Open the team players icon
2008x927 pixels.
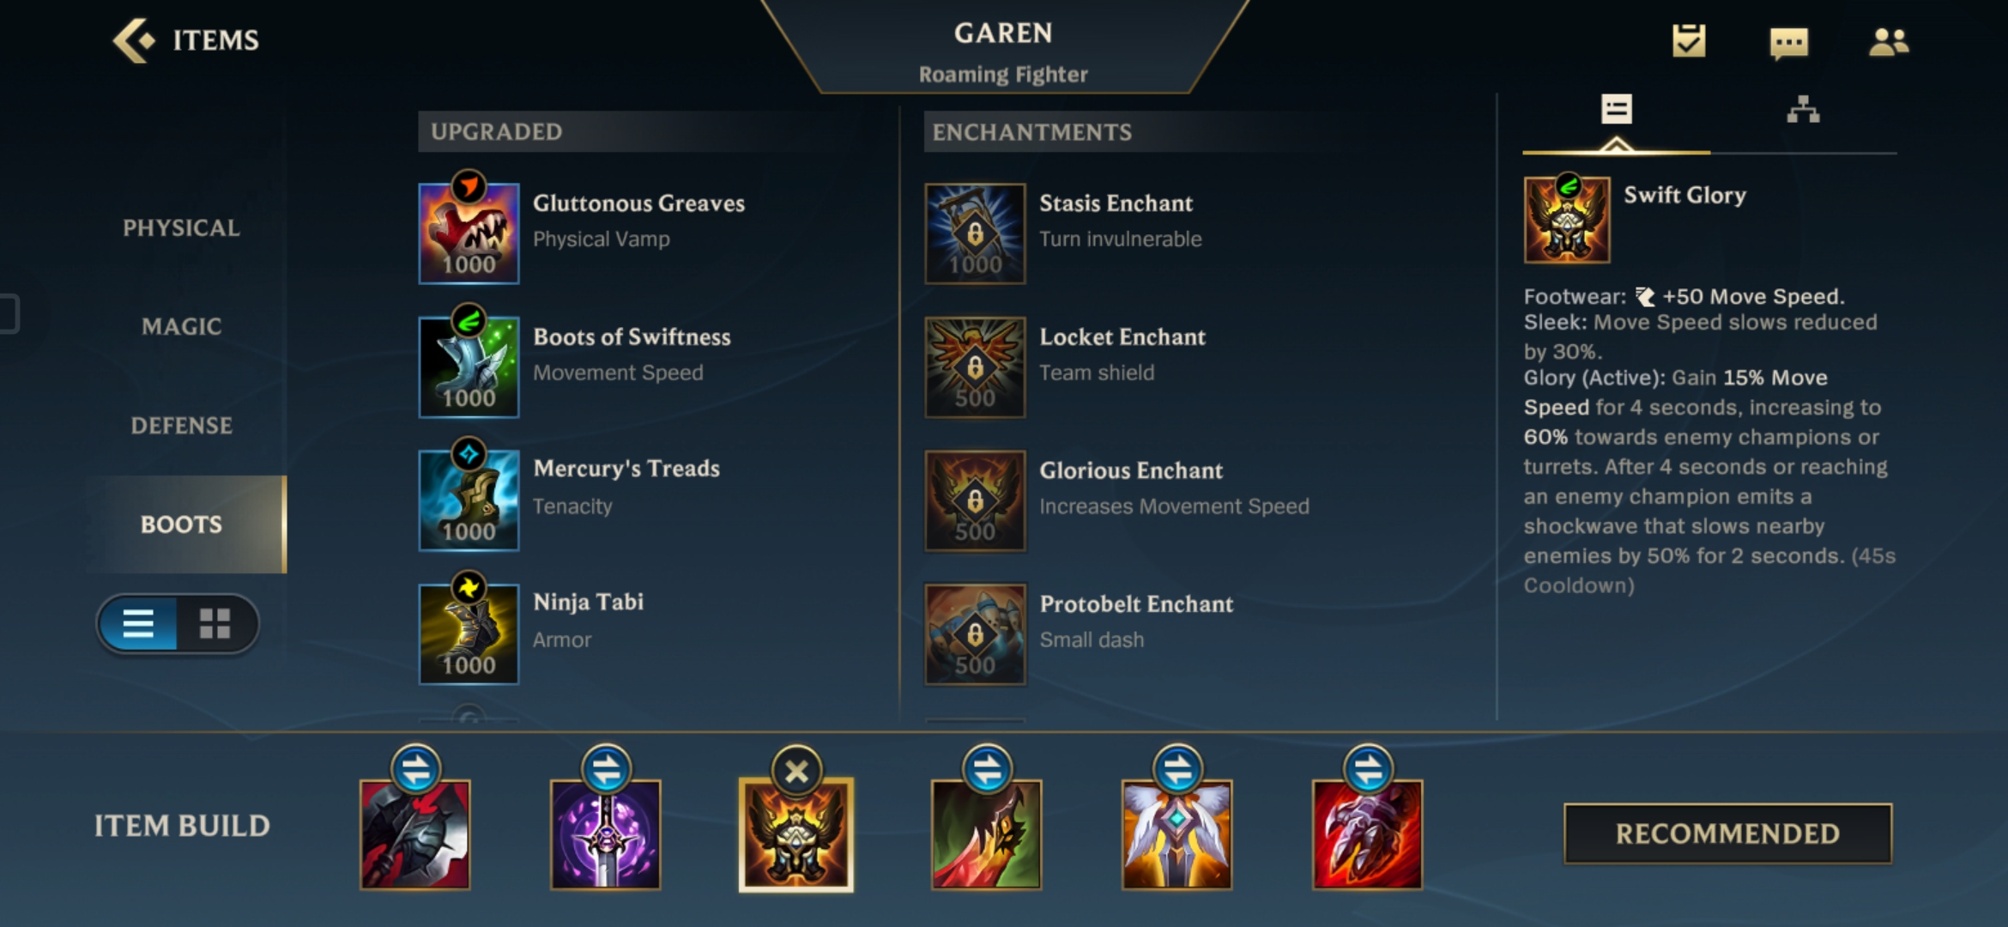(1889, 41)
